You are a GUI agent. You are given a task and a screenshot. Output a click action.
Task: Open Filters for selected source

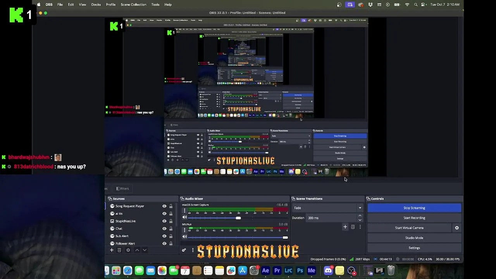(122, 189)
